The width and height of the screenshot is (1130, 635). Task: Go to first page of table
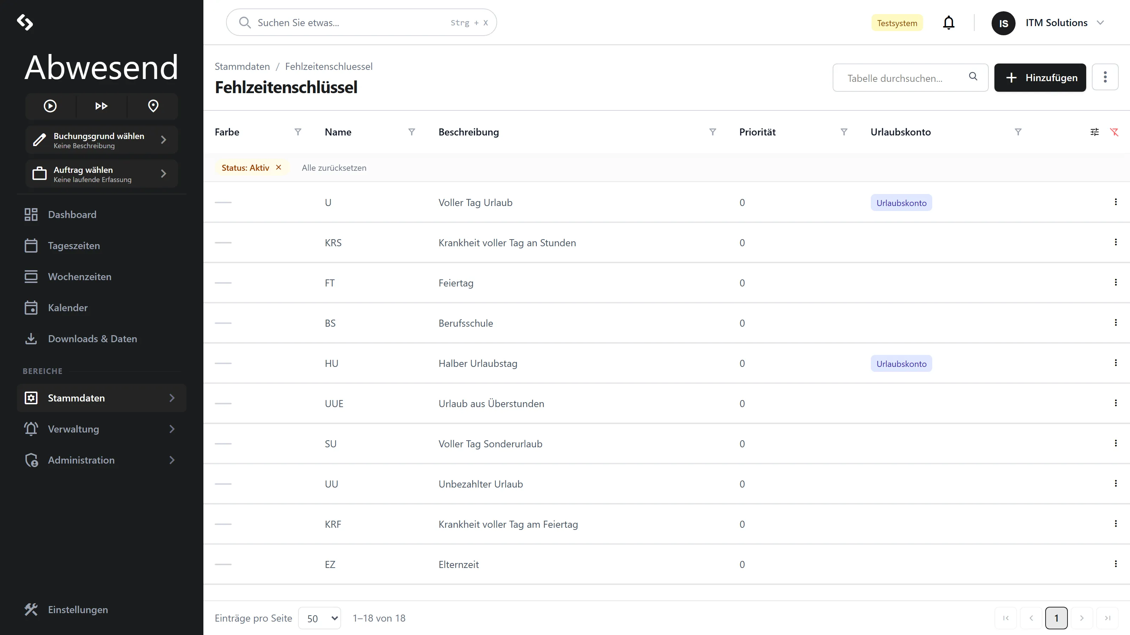point(1005,618)
